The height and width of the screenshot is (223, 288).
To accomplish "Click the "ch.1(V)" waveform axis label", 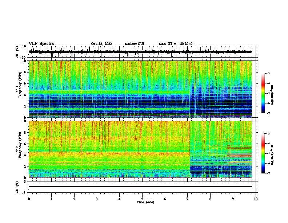I will tap(17, 52).
